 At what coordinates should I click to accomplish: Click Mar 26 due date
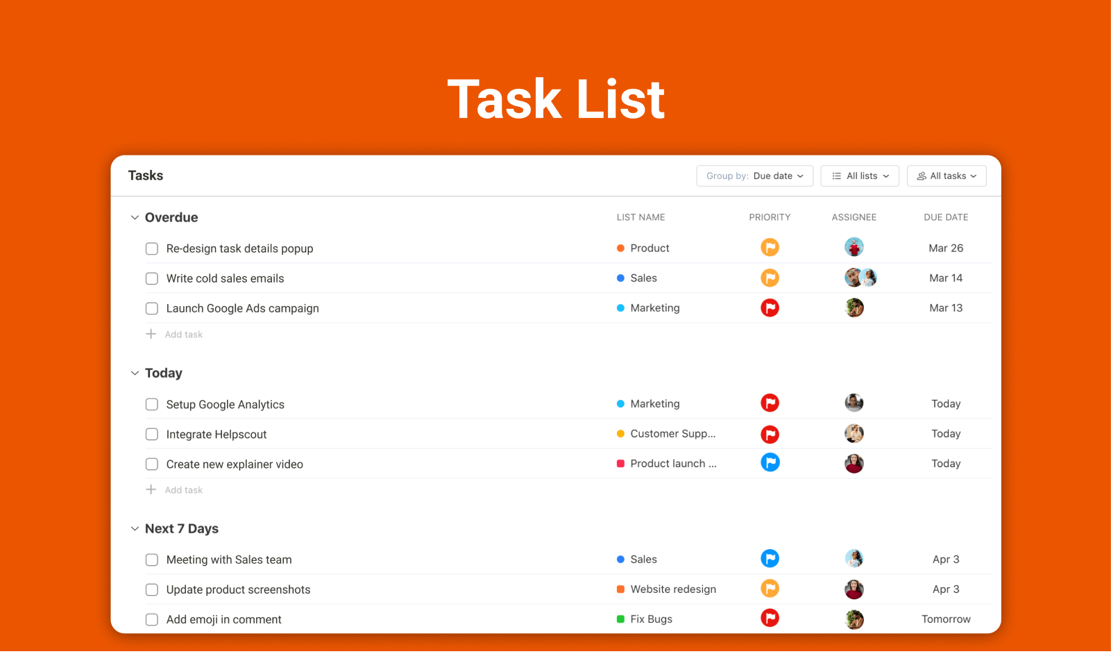pos(946,248)
